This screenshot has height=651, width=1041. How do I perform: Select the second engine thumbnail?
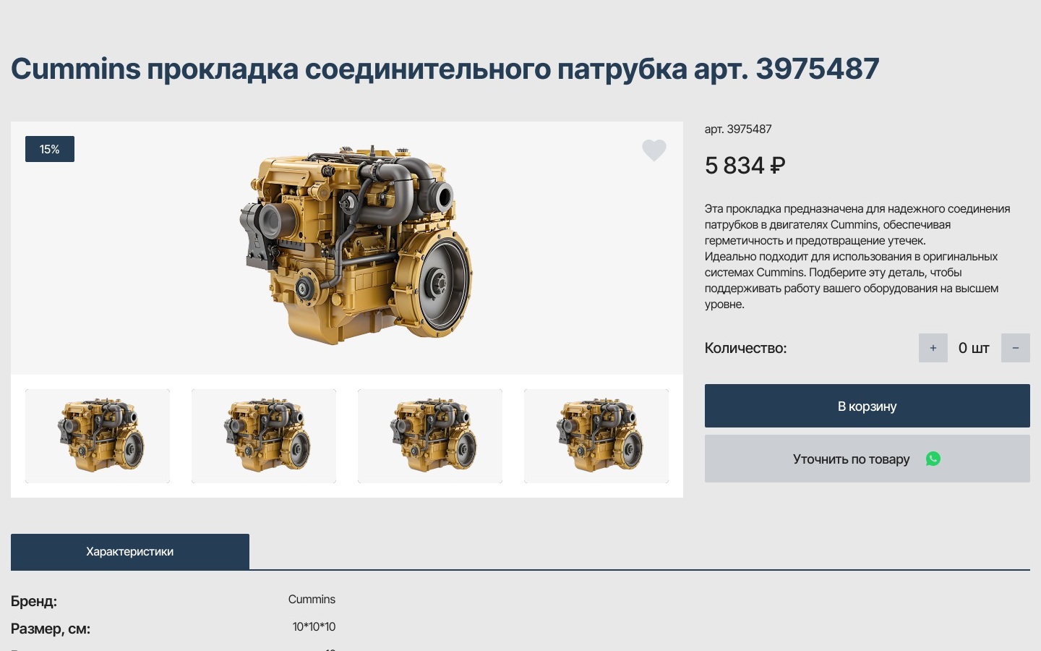coord(264,435)
